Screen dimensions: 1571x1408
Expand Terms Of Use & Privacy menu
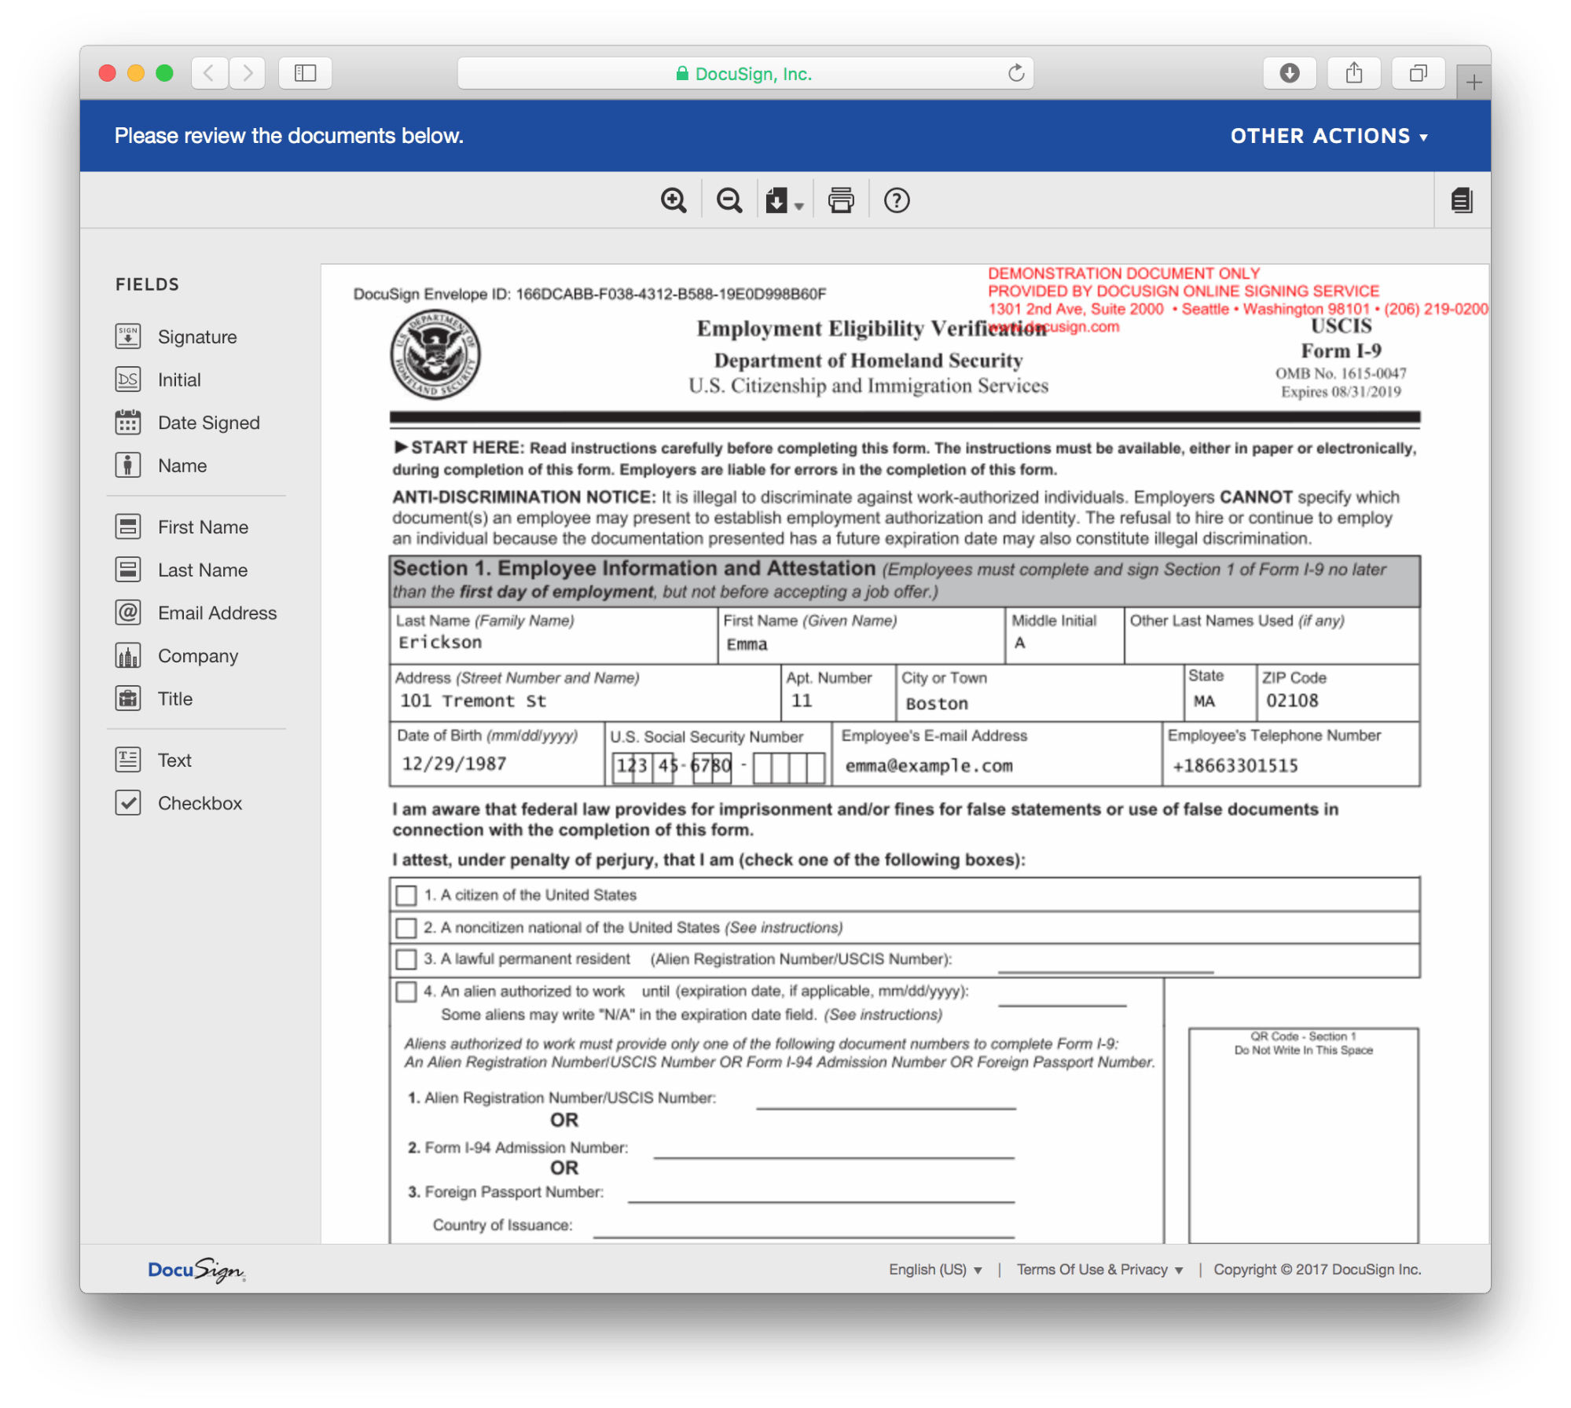(1099, 1270)
